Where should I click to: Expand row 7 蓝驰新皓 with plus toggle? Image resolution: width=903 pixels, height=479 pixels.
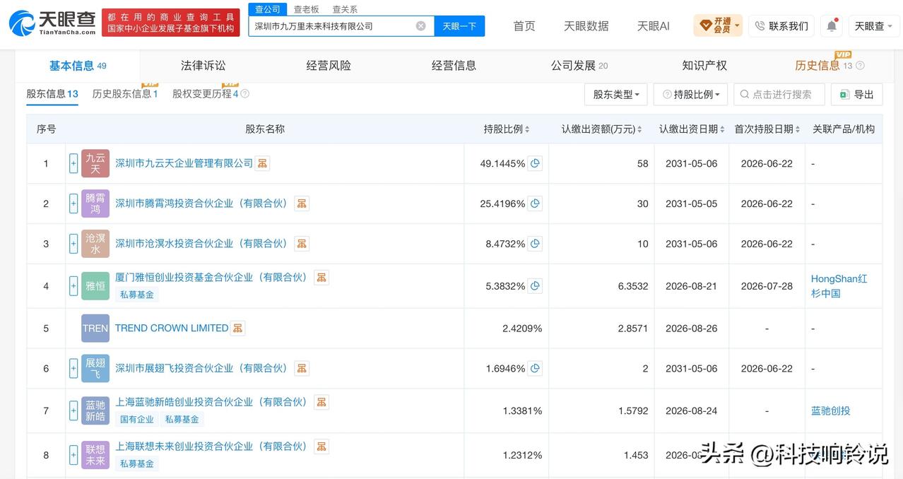tap(73, 410)
